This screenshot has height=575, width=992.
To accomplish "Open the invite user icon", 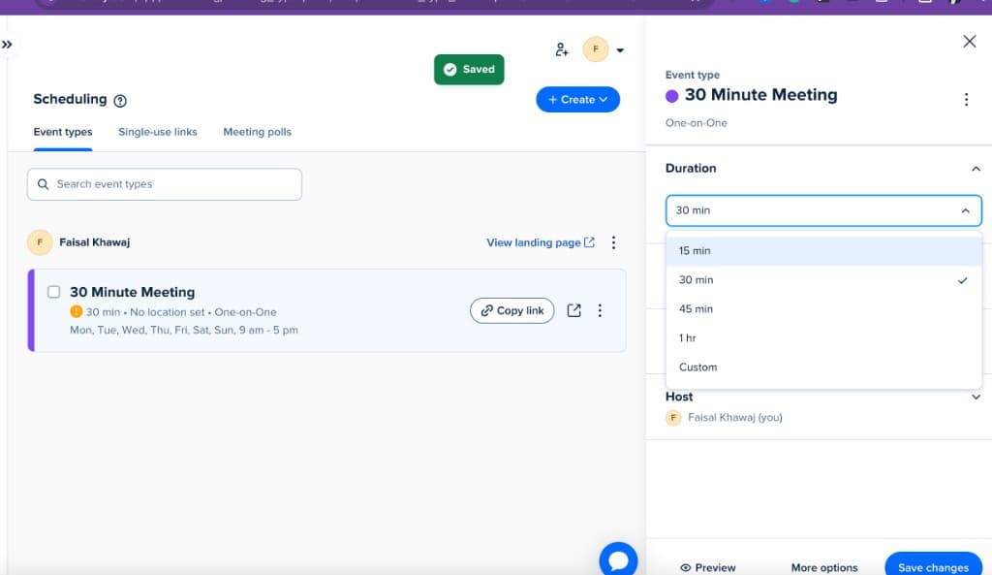I will click(561, 49).
